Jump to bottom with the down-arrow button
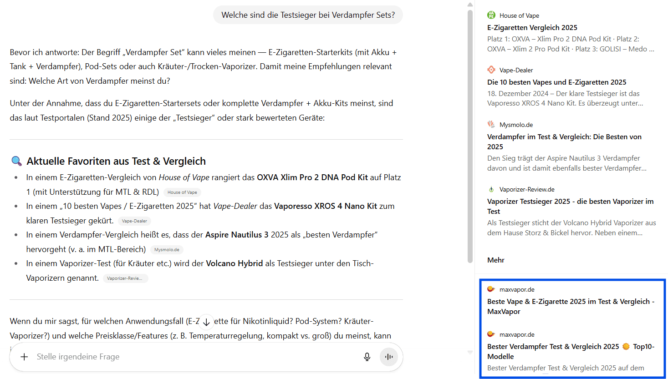 click(206, 322)
